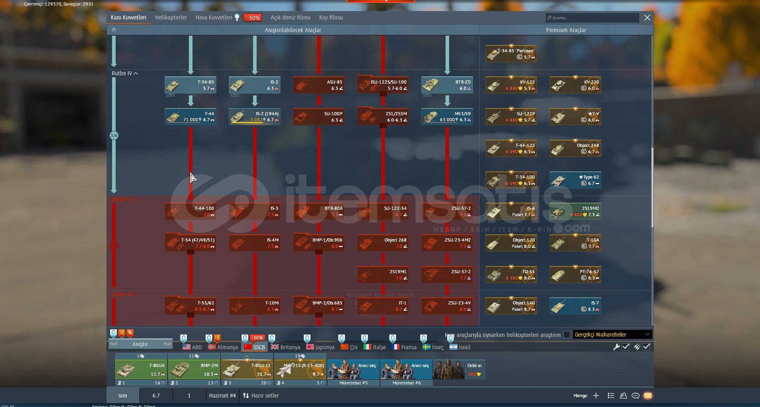Select BMP-2M crew slot 2

194,370
